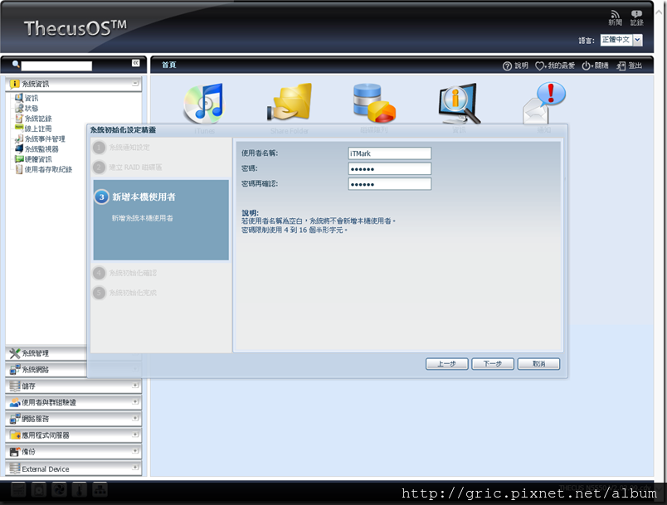Click the temperature status icon in bottom bar
The width and height of the screenshot is (667, 505).
point(80,490)
